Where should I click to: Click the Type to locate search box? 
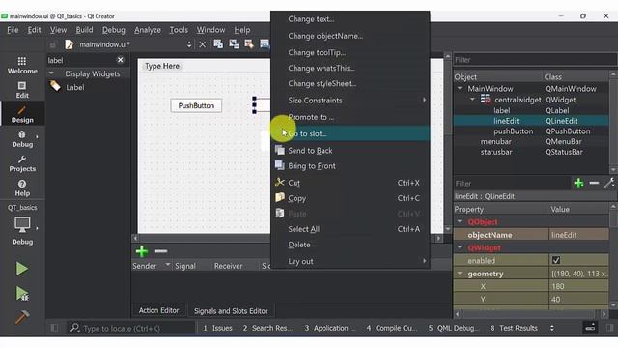(131, 328)
